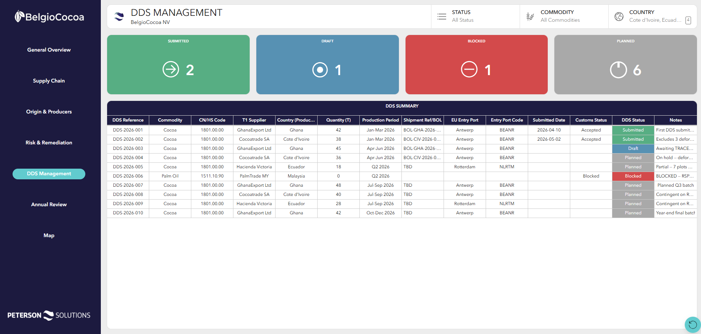Open Risk & Remediation section

tap(49, 143)
